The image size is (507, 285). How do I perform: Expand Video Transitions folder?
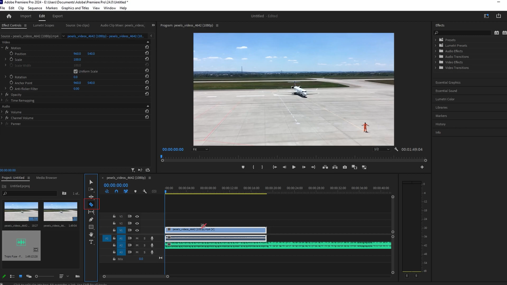[x=436, y=68]
